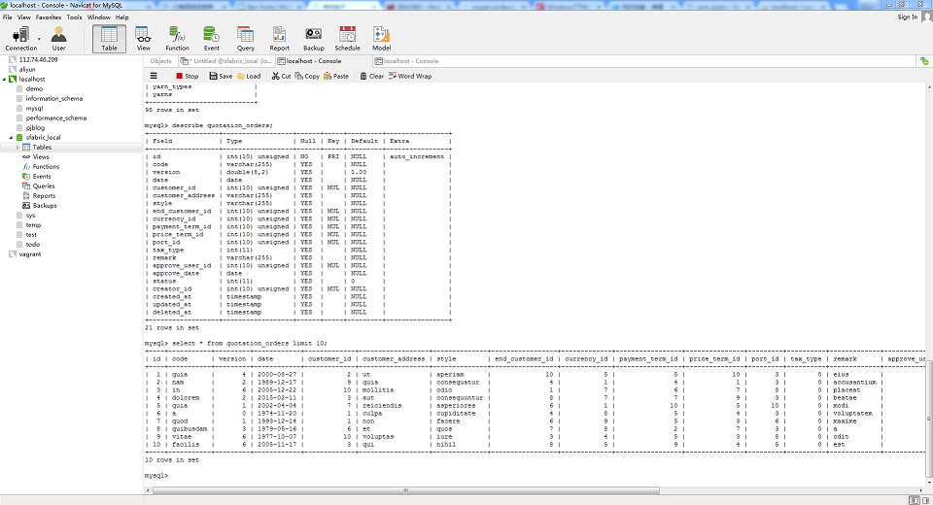
Task: Select the demo database
Action: click(34, 88)
